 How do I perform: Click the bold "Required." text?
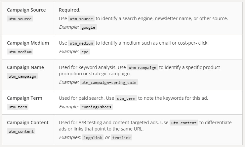coord(69,10)
